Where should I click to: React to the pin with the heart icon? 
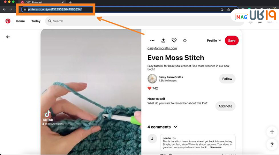174,40
